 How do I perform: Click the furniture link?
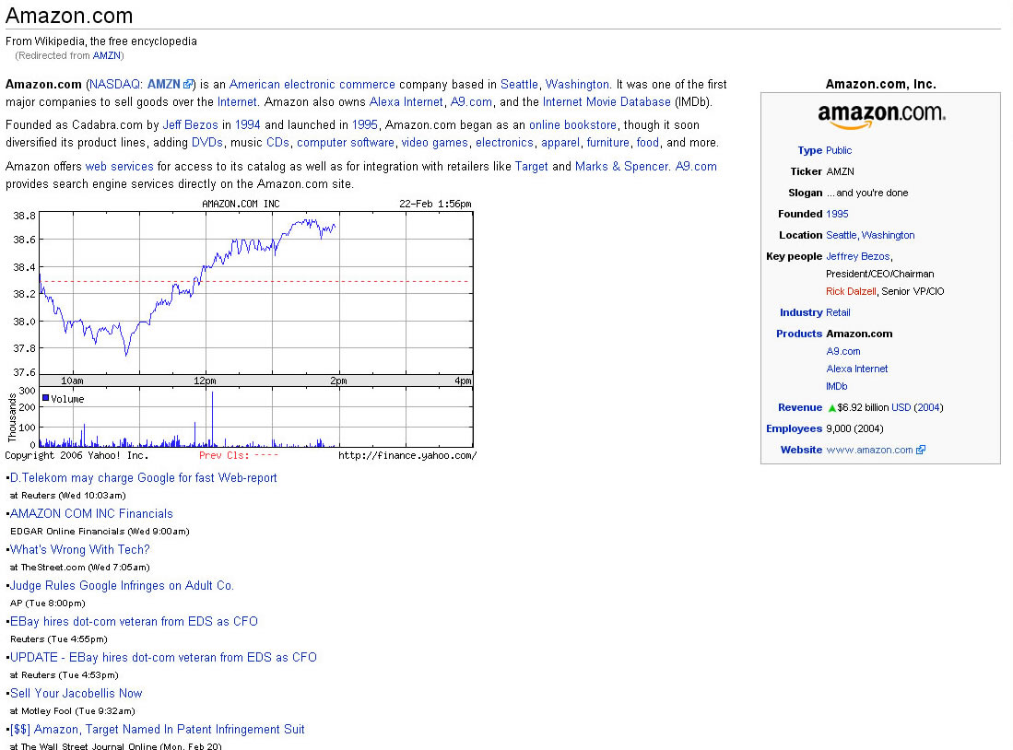pyautogui.click(x=608, y=143)
